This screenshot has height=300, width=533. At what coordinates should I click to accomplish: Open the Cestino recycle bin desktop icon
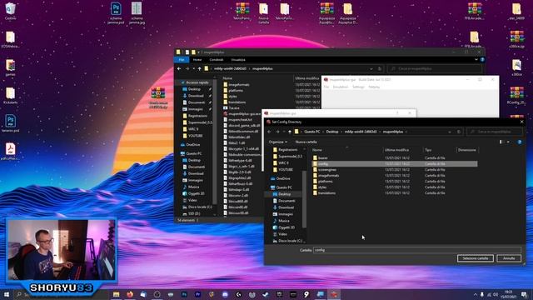(10, 11)
